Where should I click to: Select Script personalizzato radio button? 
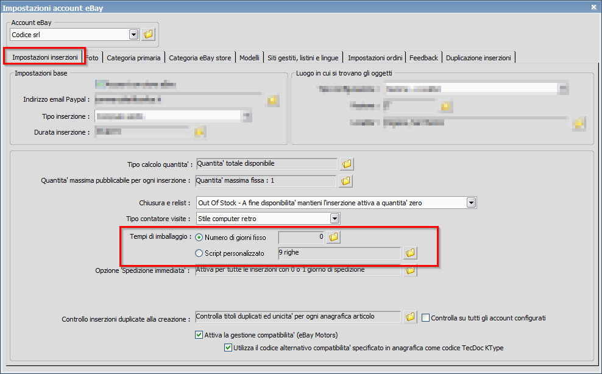pyautogui.click(x=199, y=253)
